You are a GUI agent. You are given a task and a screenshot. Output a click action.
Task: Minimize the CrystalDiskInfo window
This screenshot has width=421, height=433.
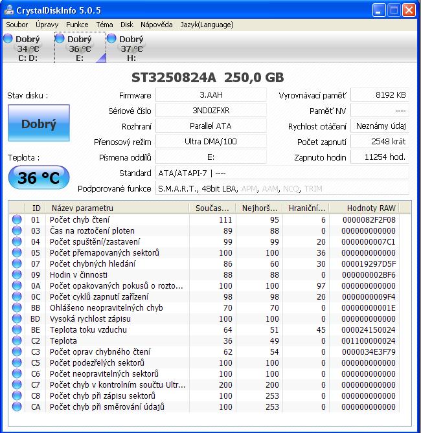point(380,10)
